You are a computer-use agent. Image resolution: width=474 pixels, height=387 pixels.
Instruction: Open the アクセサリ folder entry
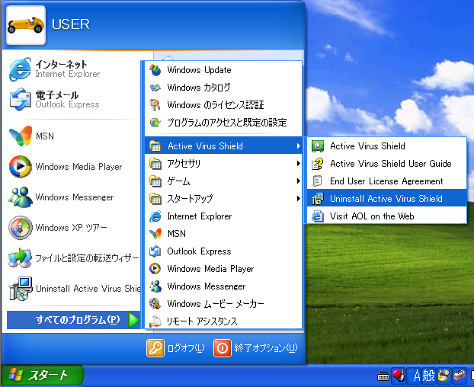(223, 164)
